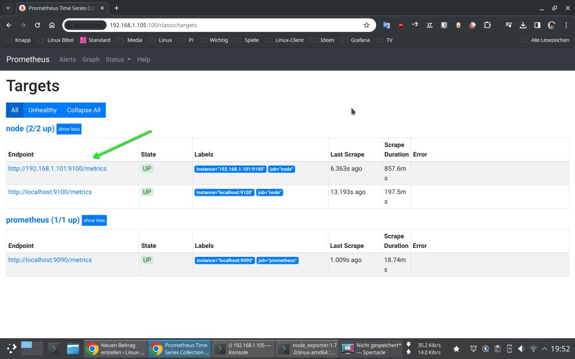This screenshot has width=575, height=359.
Task: Switch to the 192.168.1.105 Konsole window
Action: (x=243, y=349)
